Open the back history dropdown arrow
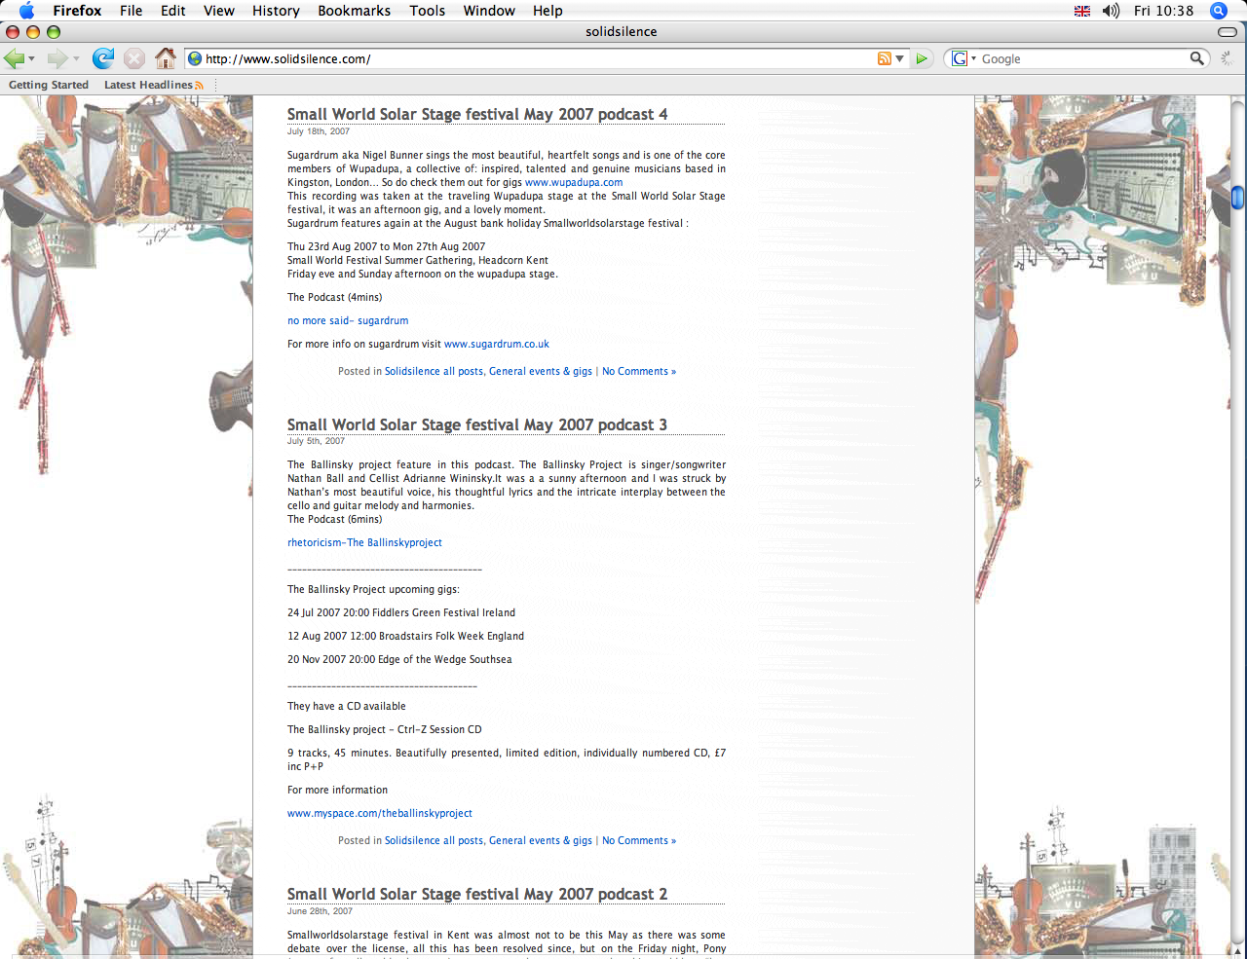Screen dimensions: 1247x959 (x=32, y=59)
